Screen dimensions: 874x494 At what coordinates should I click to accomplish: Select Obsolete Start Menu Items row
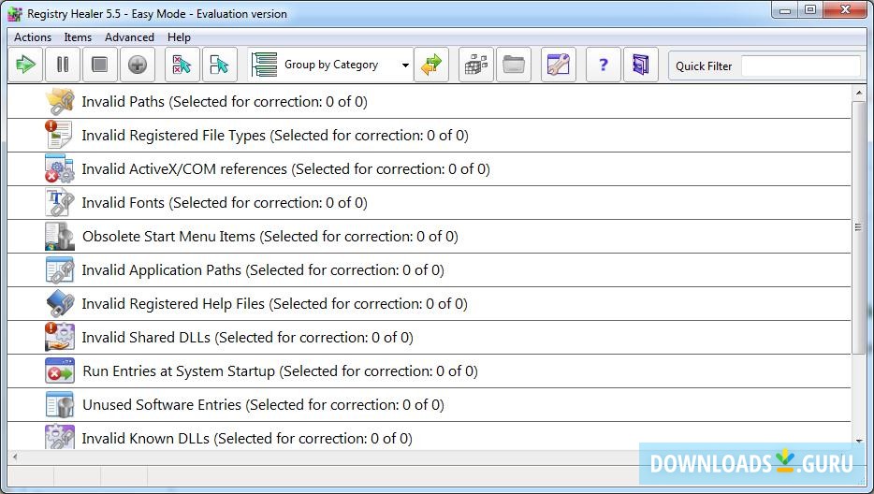coord(269,237)
